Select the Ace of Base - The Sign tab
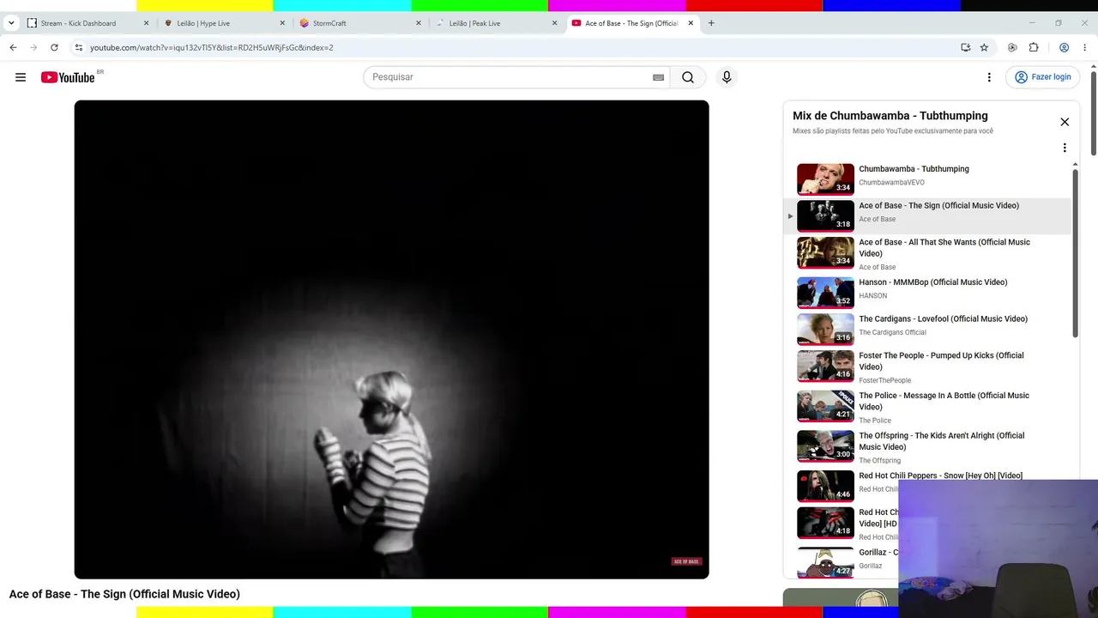 [x=631, y=23]
